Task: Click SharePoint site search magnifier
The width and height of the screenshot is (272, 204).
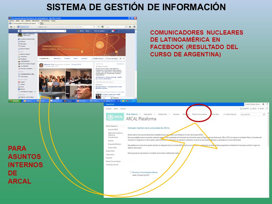Action: 264,114
